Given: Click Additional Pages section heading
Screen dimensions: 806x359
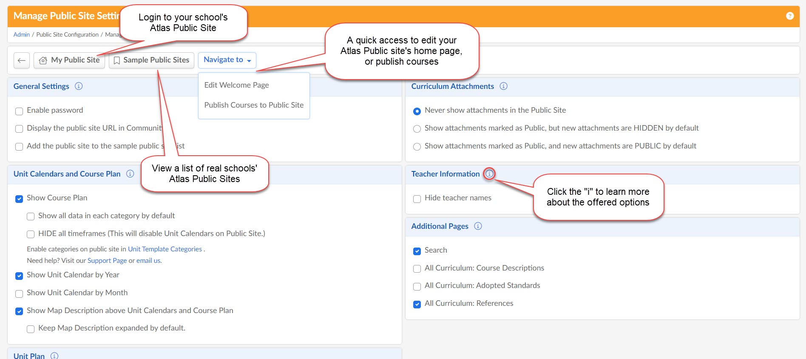Looking at the screenshot, I should pyautogui.click(x=440, y=226).
